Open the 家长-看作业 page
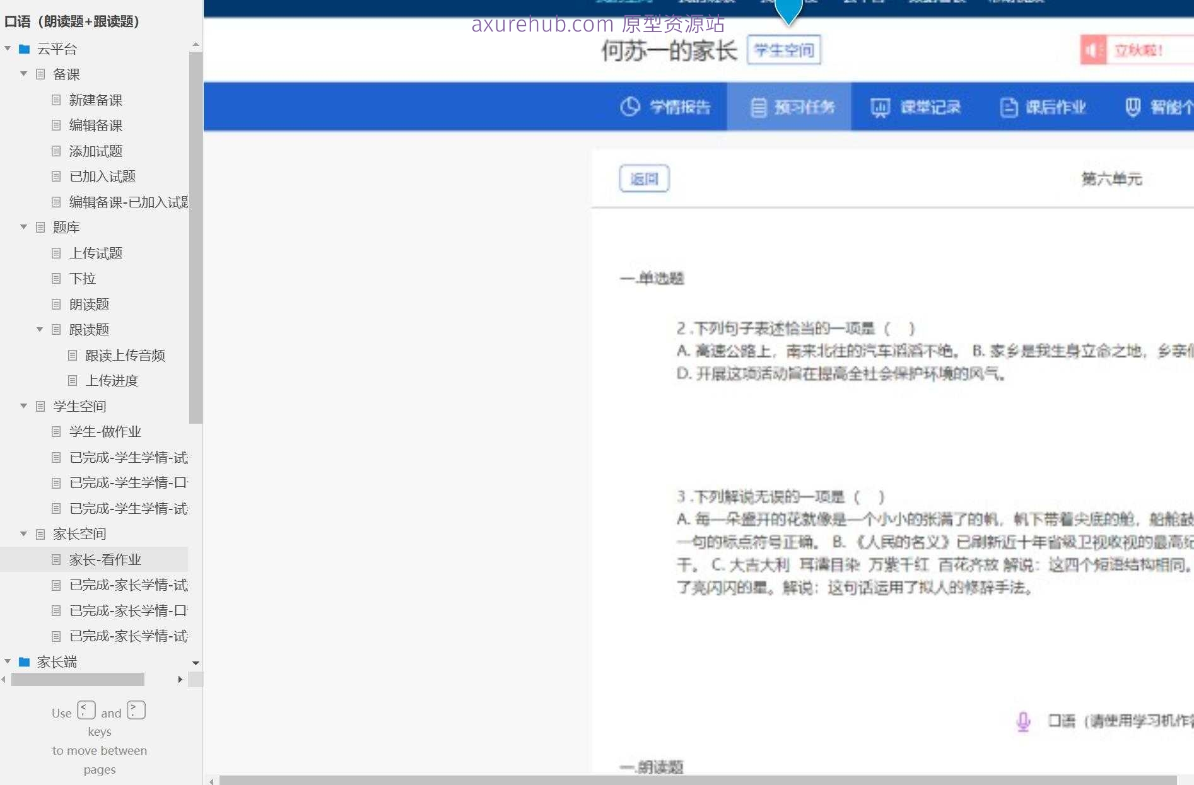 click(105, 559)
